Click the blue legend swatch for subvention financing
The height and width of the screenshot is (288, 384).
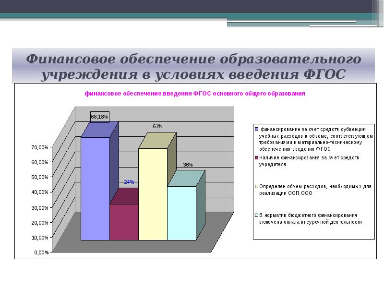tap(256, 129)
